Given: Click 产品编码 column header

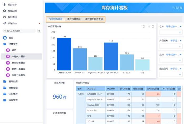Looking at the screenshot, I should pos(111,89).
